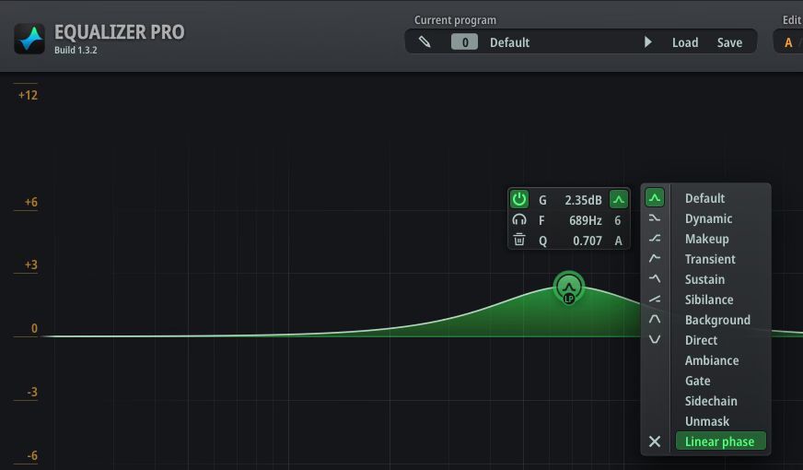Choose Default mode in the menu

[x=704, y=198]
